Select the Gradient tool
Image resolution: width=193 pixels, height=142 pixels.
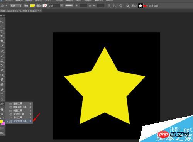coord(2,75)
